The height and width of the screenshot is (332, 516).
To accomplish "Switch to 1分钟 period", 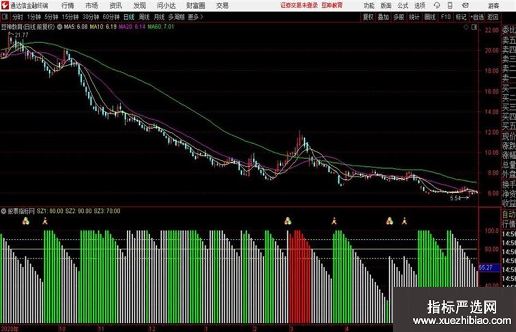I will pyautogui.click(x=34, y=17).
